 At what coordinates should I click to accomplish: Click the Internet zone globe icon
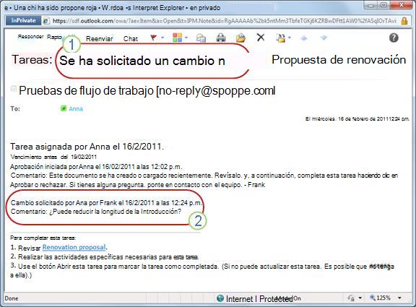(x=220, y=298)
